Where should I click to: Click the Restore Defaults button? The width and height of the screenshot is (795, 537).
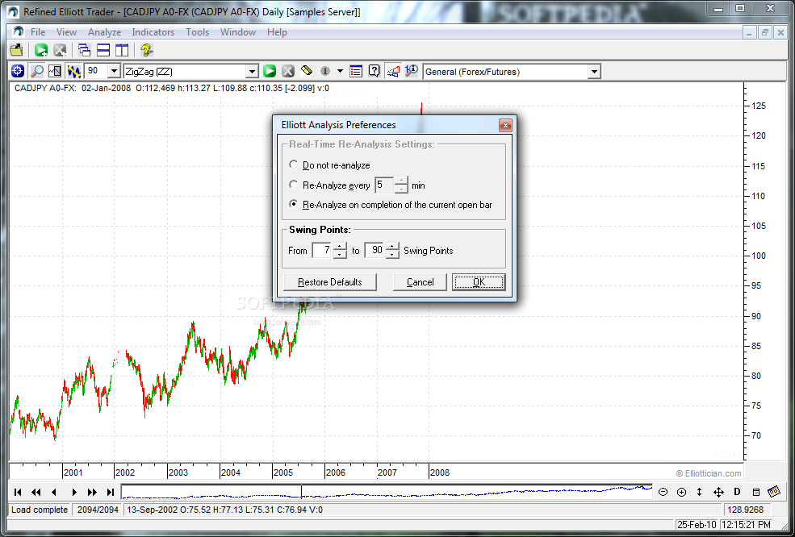[330, 282]
